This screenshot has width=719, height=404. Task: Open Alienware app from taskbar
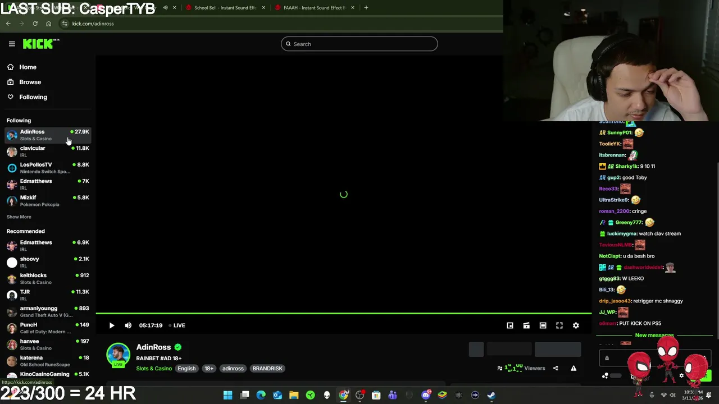327,395
